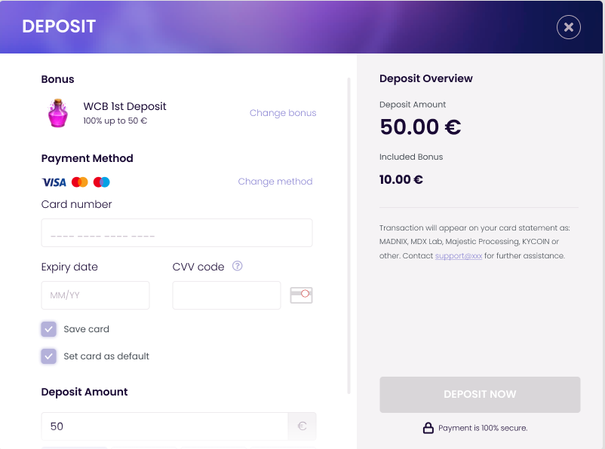605x449 pixels.
Task: Click the card back CVV illustration icon
Action: tap(301, 295)
